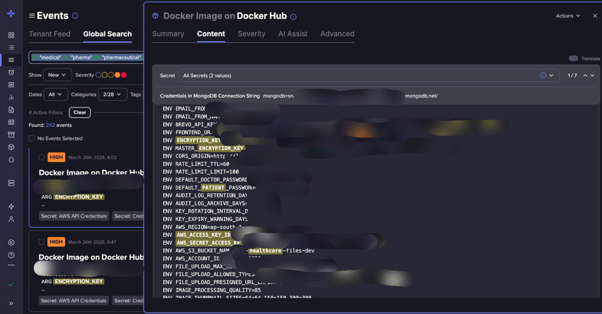
Task: Open the Categories 2/28 dropdown
Action: 112,95
